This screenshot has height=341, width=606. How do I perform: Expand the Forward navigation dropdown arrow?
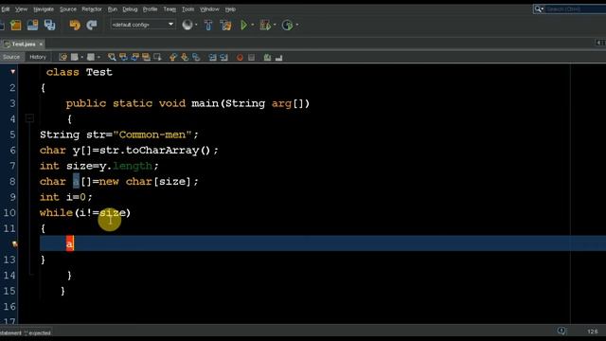point(98,58)
